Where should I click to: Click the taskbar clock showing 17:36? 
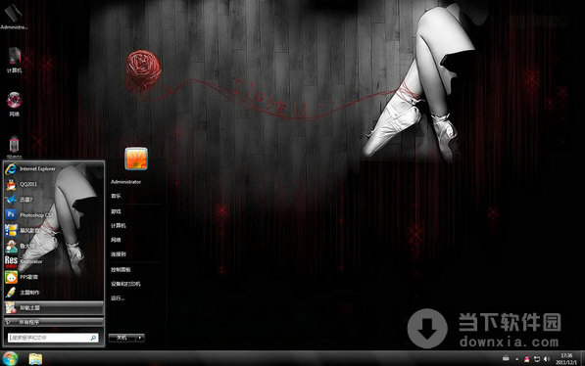(566, 358)
